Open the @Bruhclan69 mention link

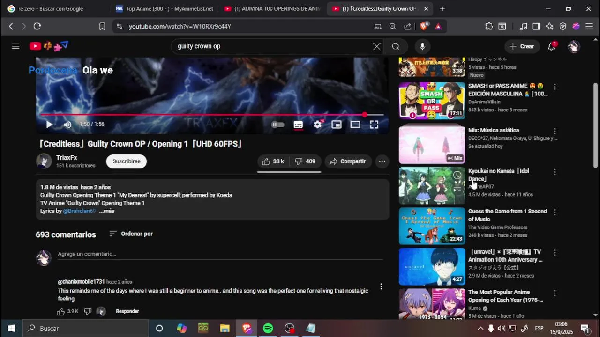pos(80,211)
